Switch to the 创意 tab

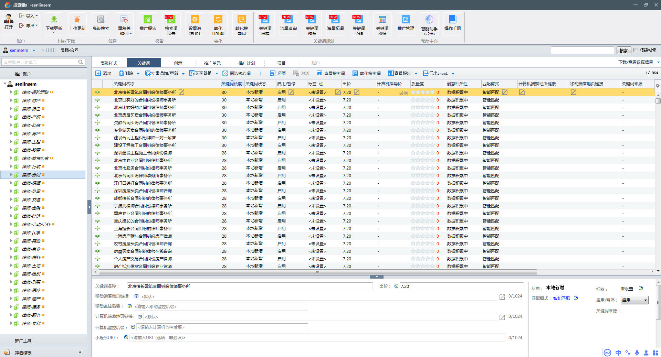click(178, 63)
